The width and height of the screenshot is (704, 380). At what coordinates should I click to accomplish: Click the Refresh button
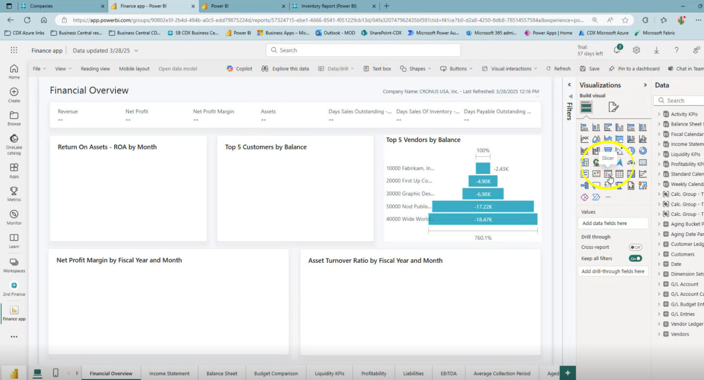click(559, 69)
